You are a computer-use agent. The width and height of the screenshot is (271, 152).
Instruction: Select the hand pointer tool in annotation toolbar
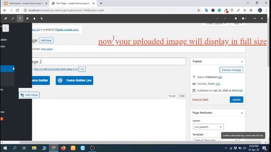click(34, 19)
